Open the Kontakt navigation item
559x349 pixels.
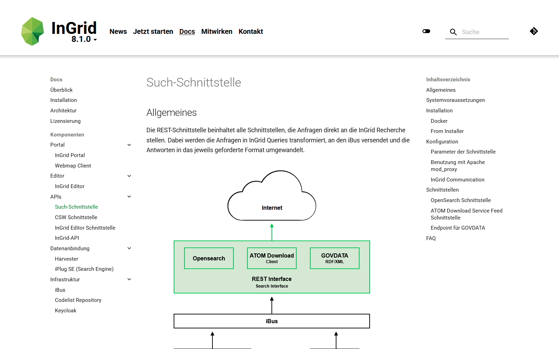coord(251,32)
